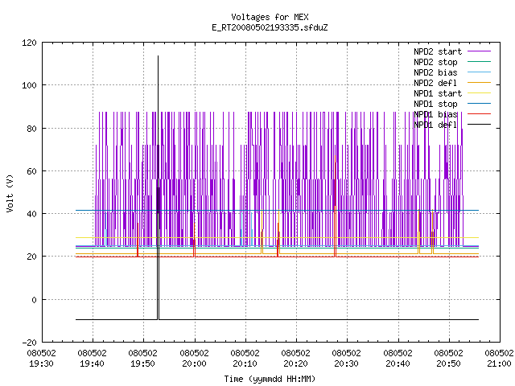Click the x-axis time label 19:50

[x=143, y=363]
